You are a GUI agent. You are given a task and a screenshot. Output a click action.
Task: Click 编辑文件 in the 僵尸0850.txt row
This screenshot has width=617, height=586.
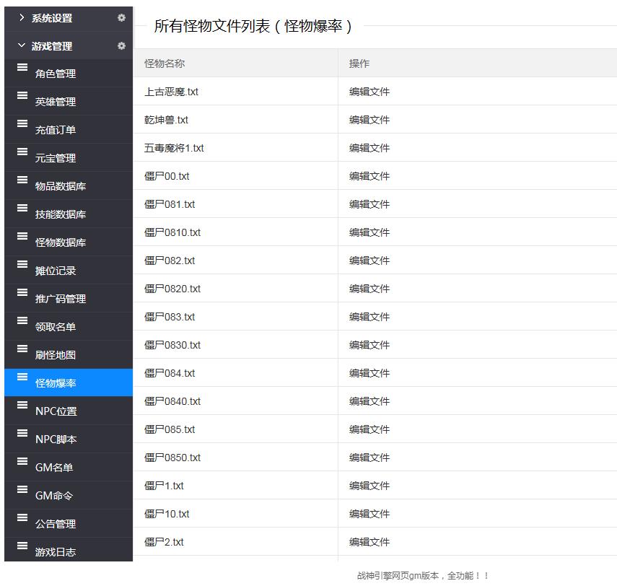369,458
